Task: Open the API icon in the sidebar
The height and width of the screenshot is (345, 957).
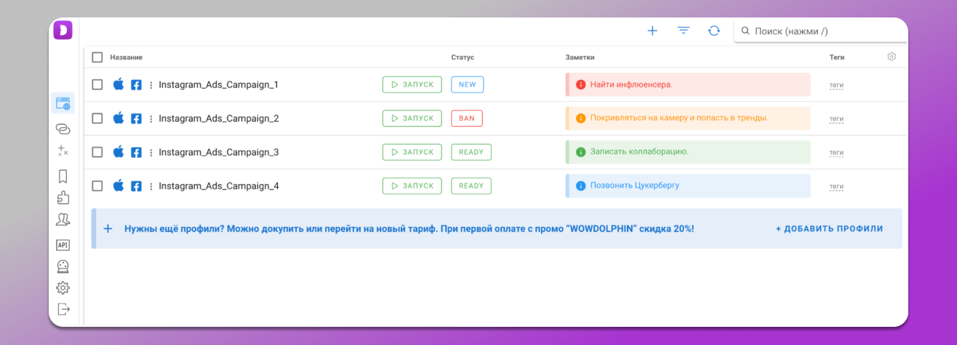Action: pyautogui.click(x=63, y=245)
